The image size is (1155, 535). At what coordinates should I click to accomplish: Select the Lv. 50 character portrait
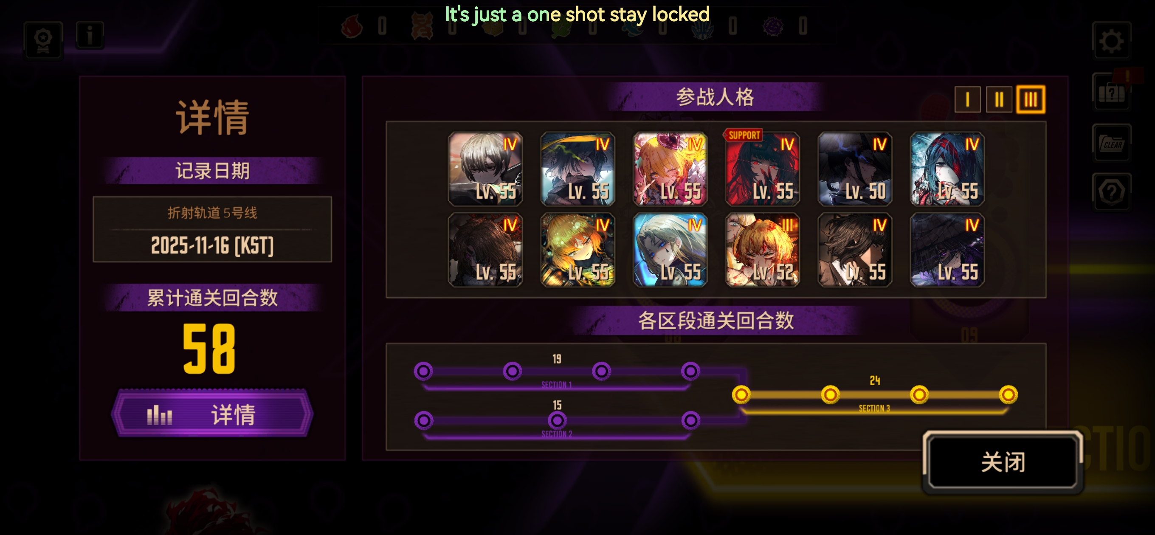pyautogui.click(x=855, y=169)
